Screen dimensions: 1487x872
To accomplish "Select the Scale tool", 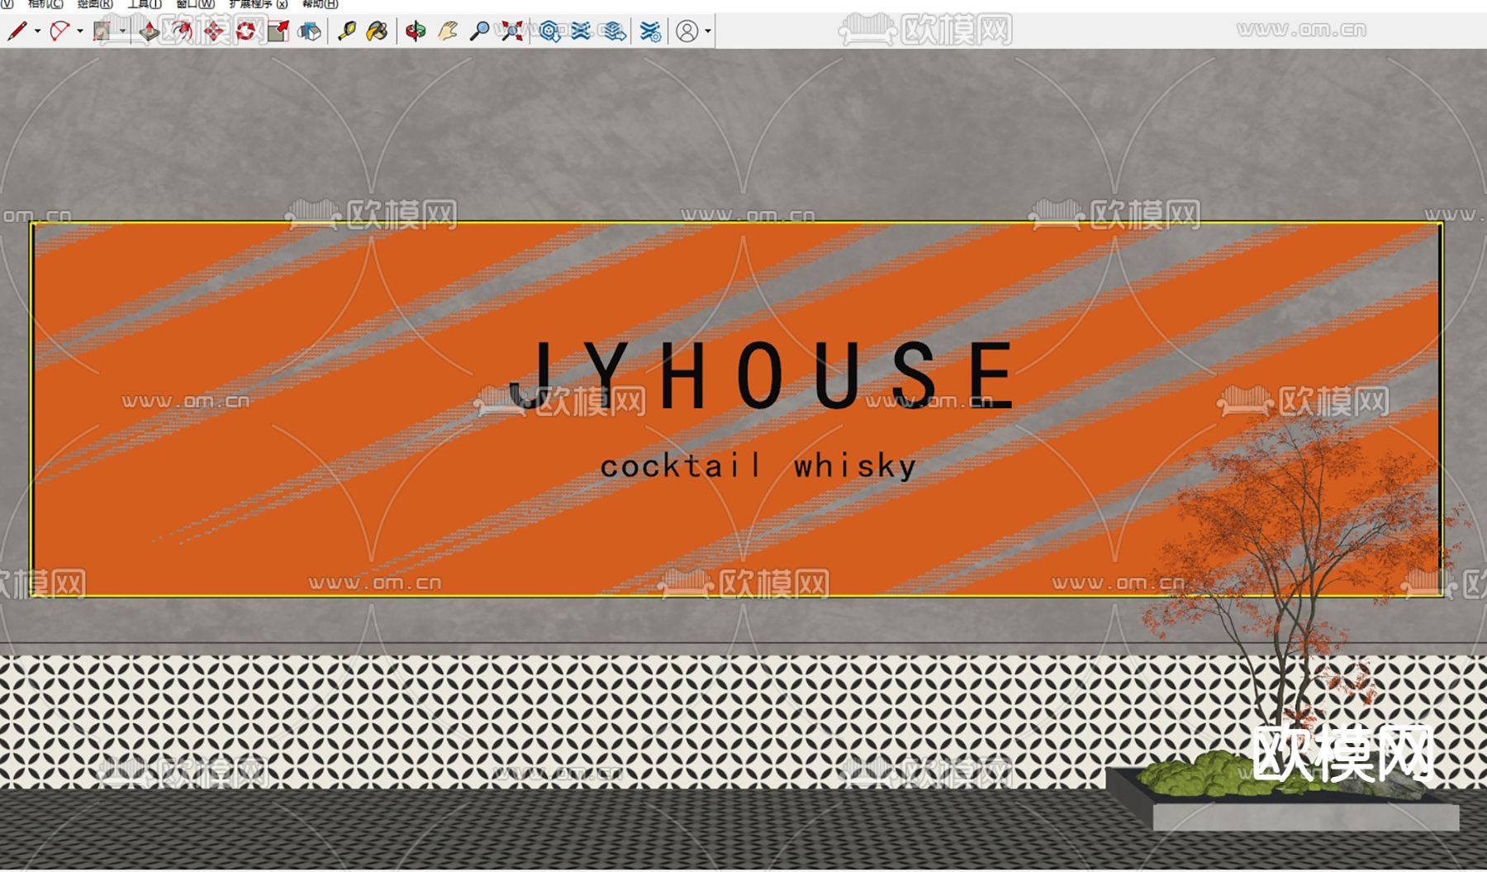I will coord(278,31).
